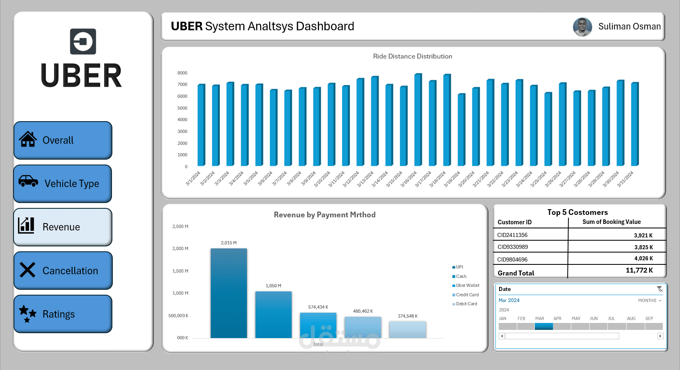Clear the Date timeline filter icon

coord(659,289)
